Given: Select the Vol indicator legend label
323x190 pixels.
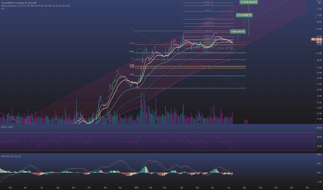Looking at the screenshot, I should tap(2, 9).
